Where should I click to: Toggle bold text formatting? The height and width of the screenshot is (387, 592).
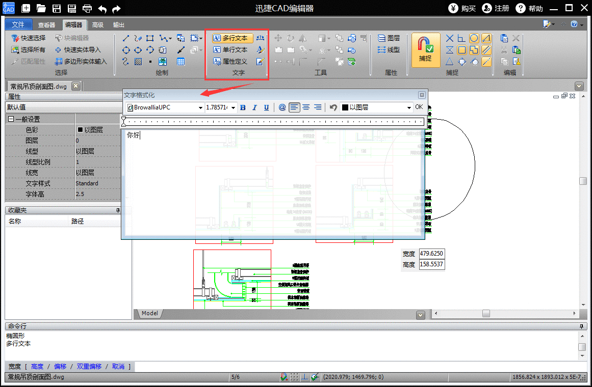pyautogui.click(x=243, y=107)
